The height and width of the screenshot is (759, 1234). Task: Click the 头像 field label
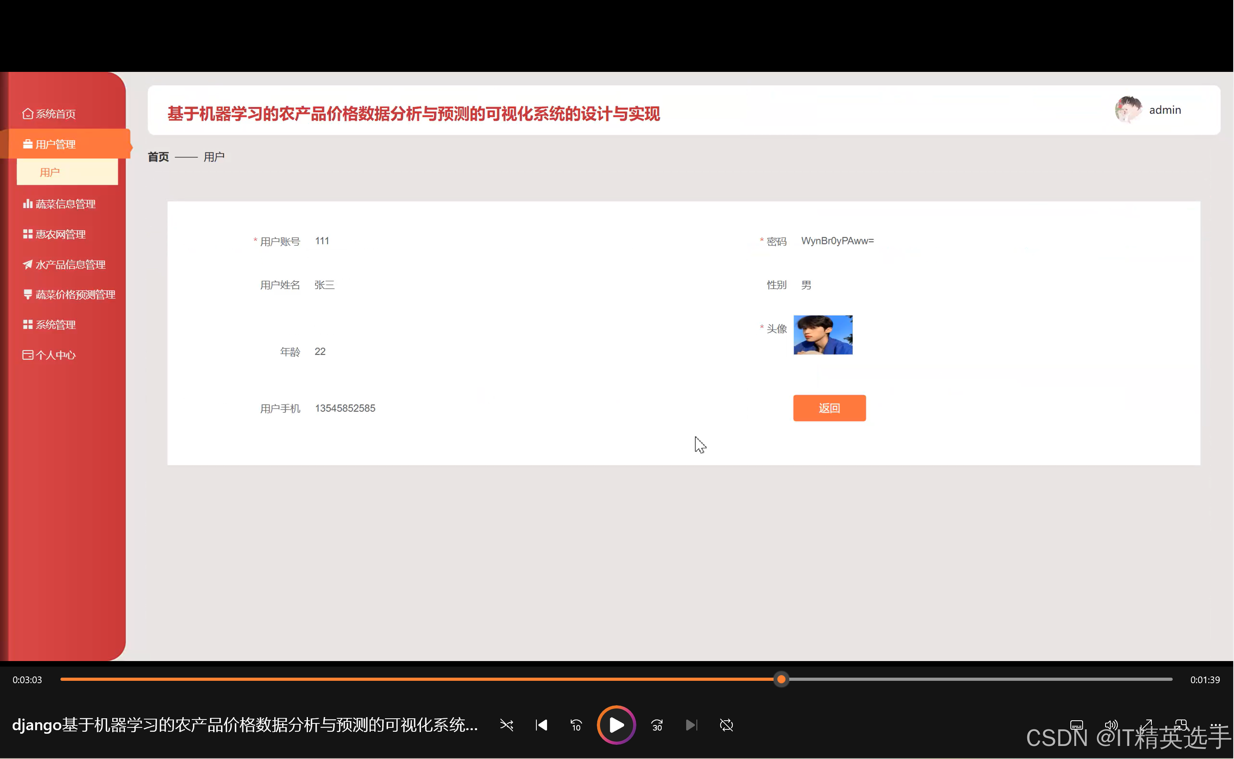click(776, 328)
